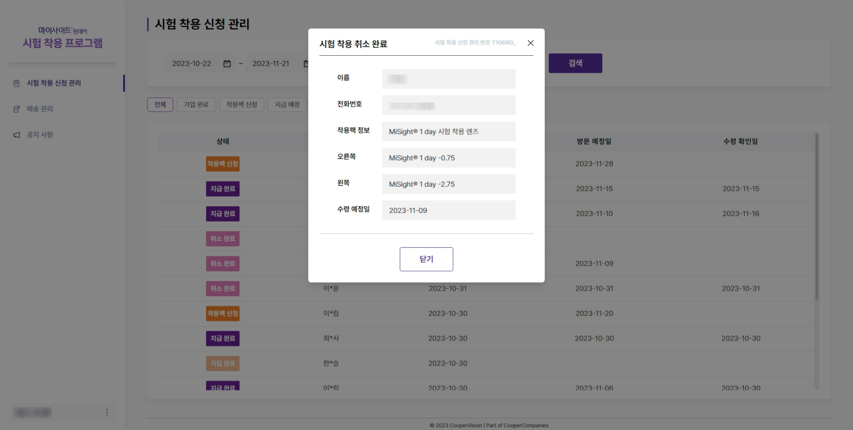Click the 공지 사항 megaphone icon
This screenshot has width=853, height=430.
17,135
